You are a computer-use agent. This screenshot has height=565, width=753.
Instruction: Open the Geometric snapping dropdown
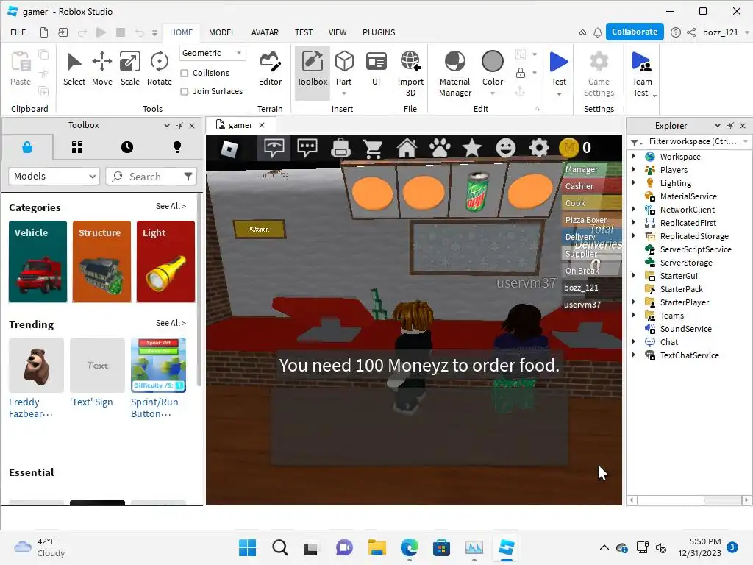213,53
